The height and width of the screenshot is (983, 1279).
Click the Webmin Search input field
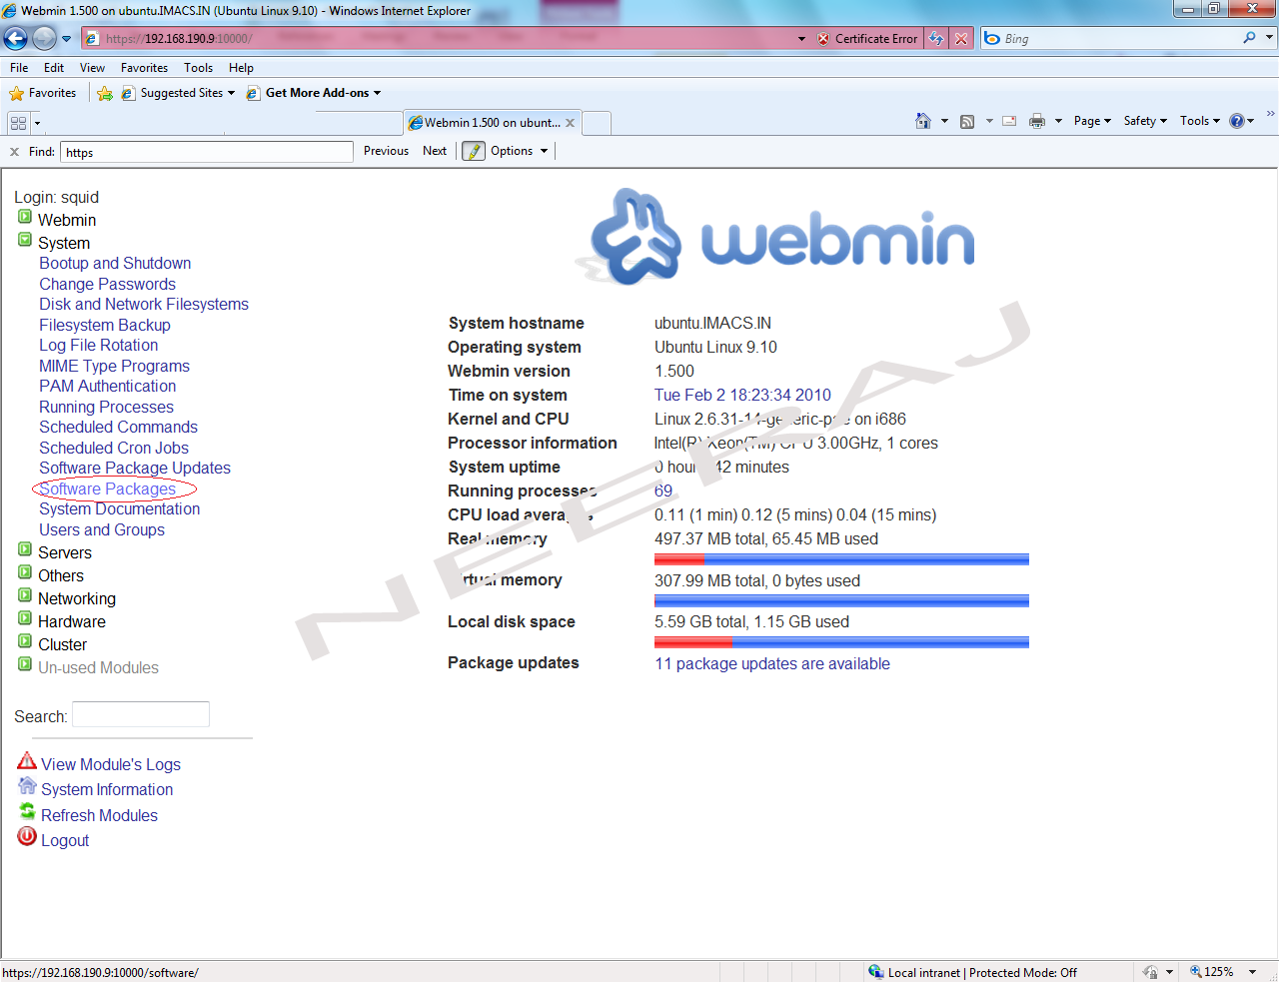[141, 714]
